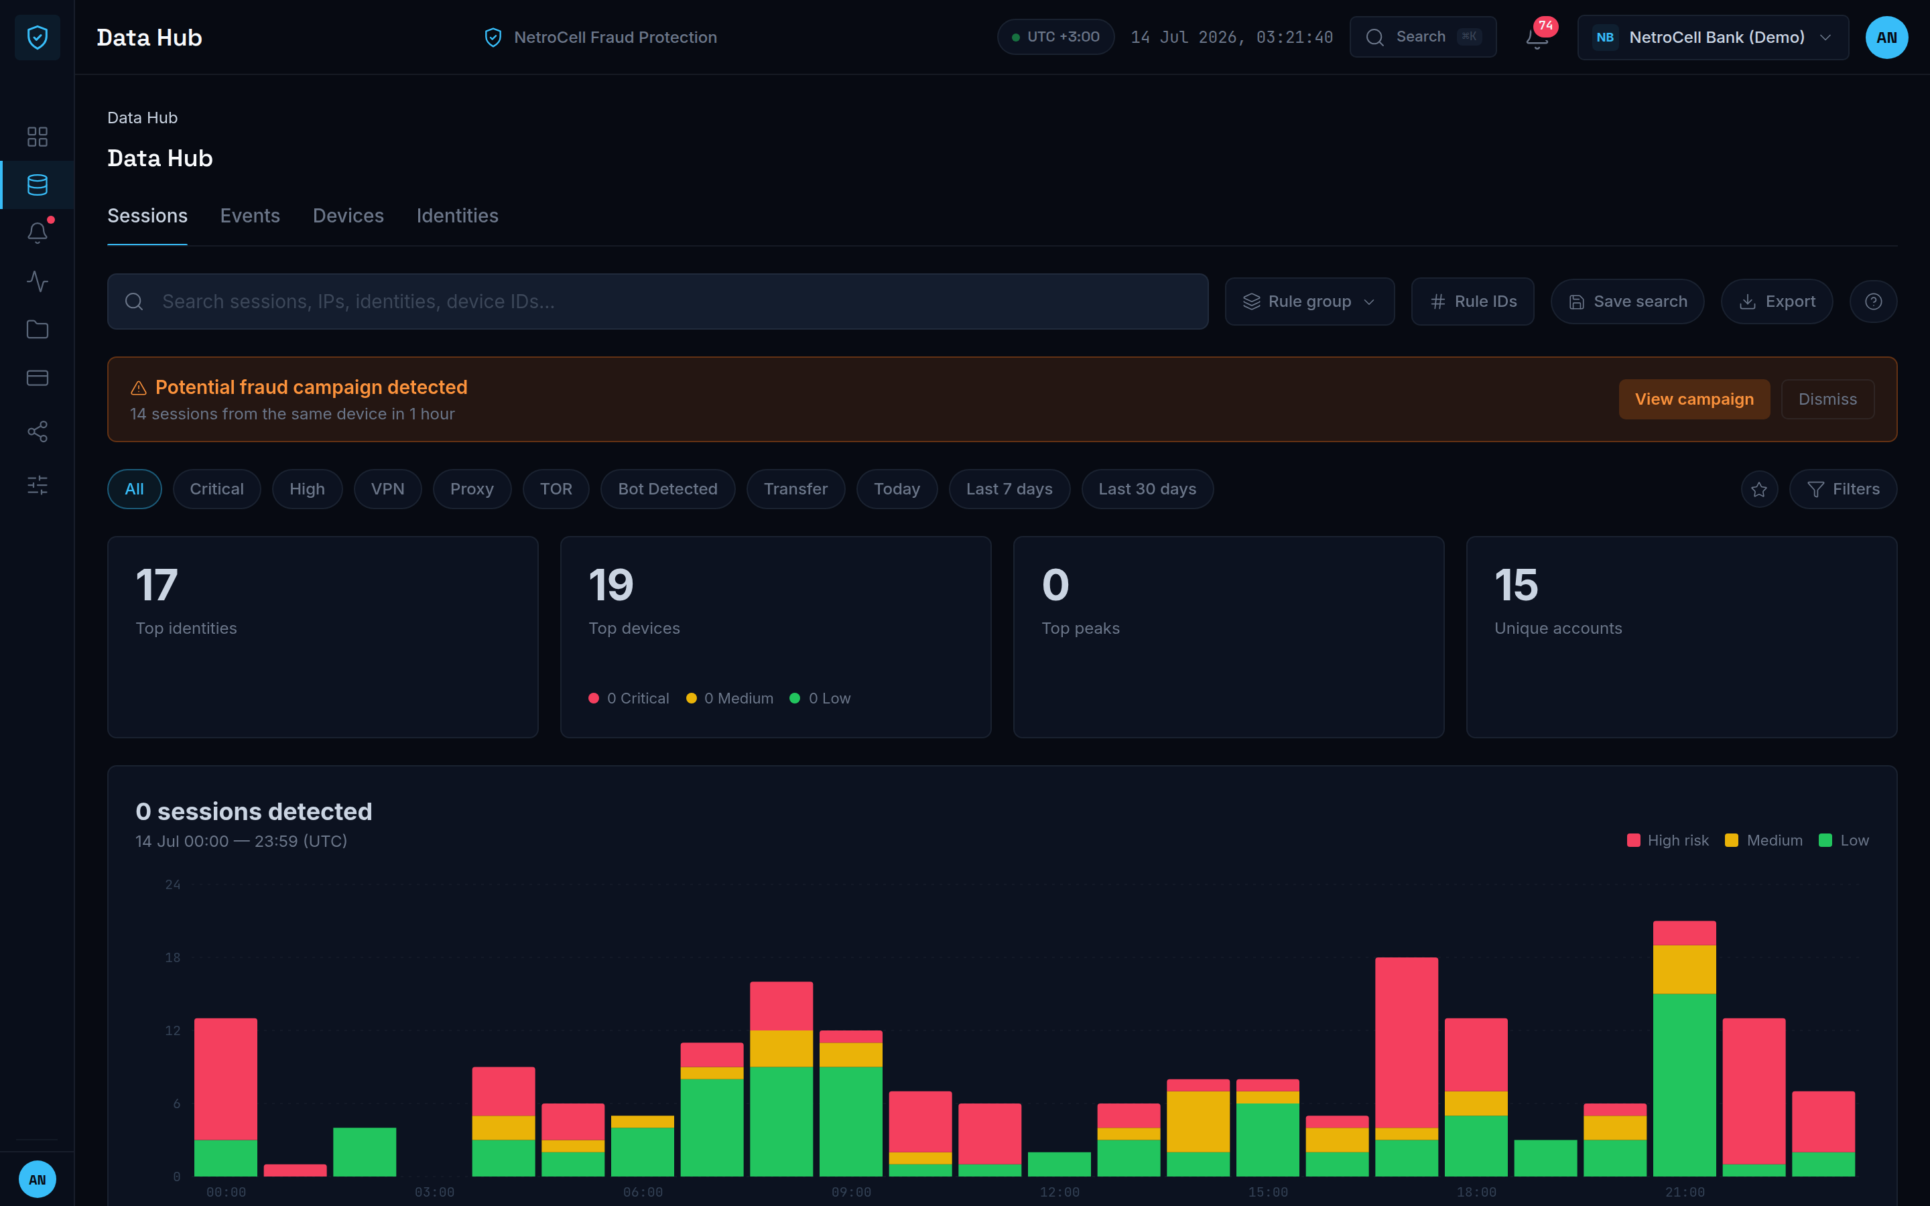1930x1206 pixels.
Task: Click the "0 Medium" device indicator
Action: 730,698
